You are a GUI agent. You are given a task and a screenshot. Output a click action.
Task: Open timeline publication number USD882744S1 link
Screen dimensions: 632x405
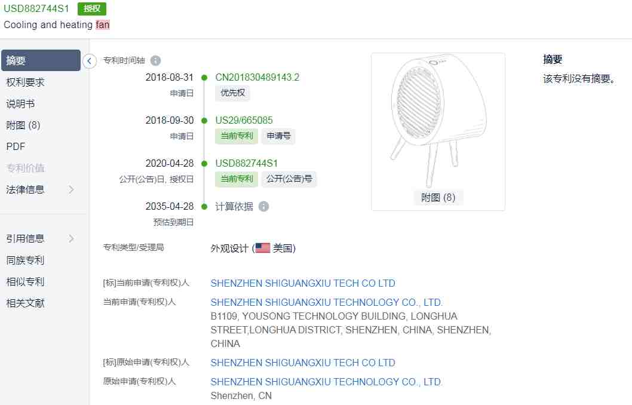pos(246,164)
